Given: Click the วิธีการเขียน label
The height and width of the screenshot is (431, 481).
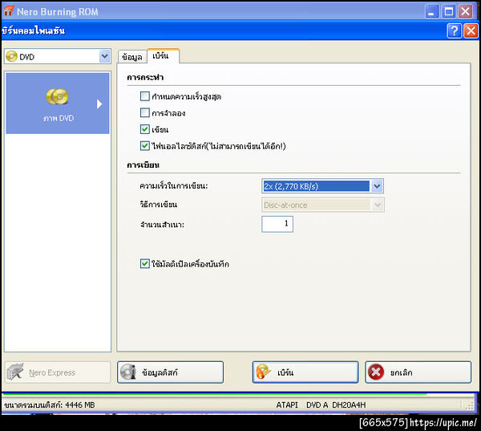Looking at the screenshot, I should pyautogui.click(x=158, y=205).
